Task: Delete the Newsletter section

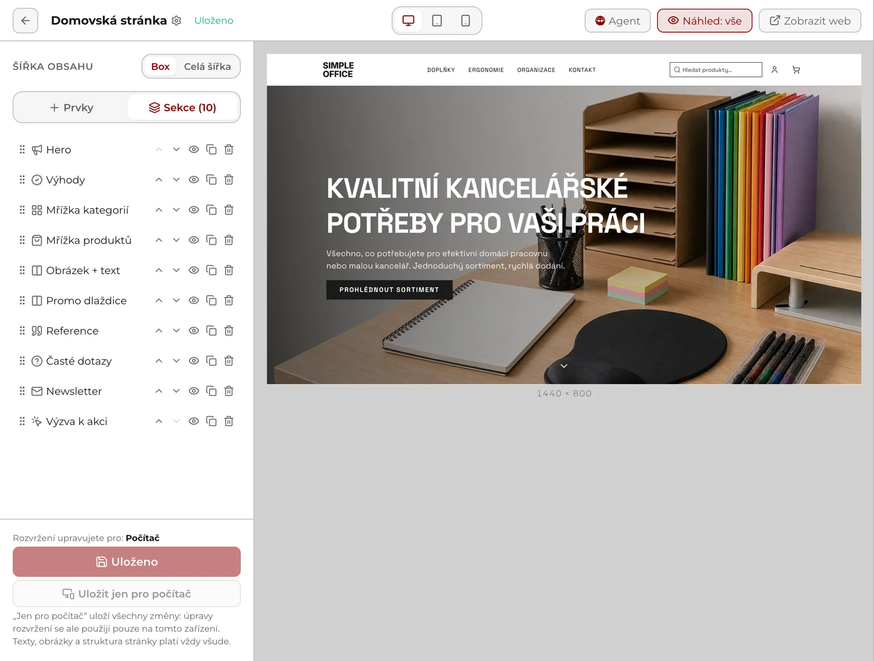Action: (x=229, y=391)
